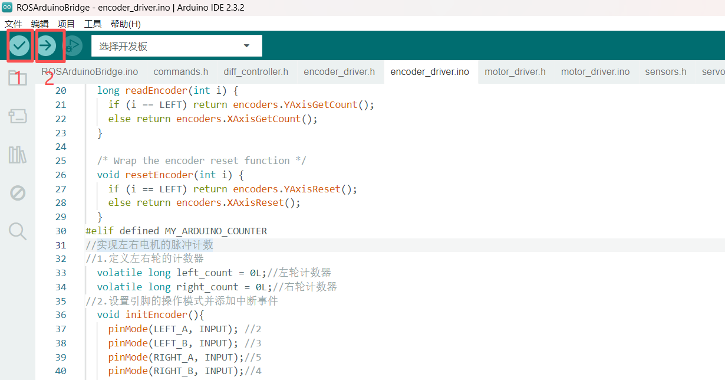
Task: Click the Arduino IDE title bar logo
Action: (x=8, y=8)
